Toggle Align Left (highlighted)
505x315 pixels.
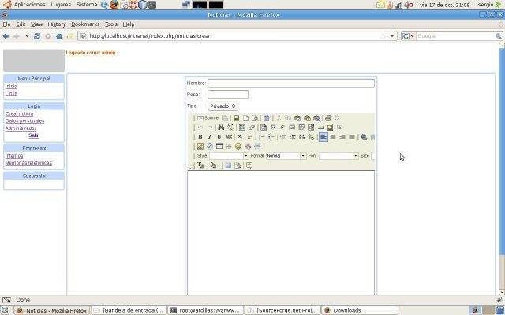coord(324,137)
